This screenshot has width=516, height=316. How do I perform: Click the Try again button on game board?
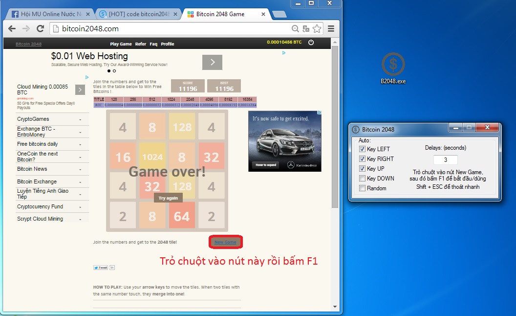[x=168, y=198]
